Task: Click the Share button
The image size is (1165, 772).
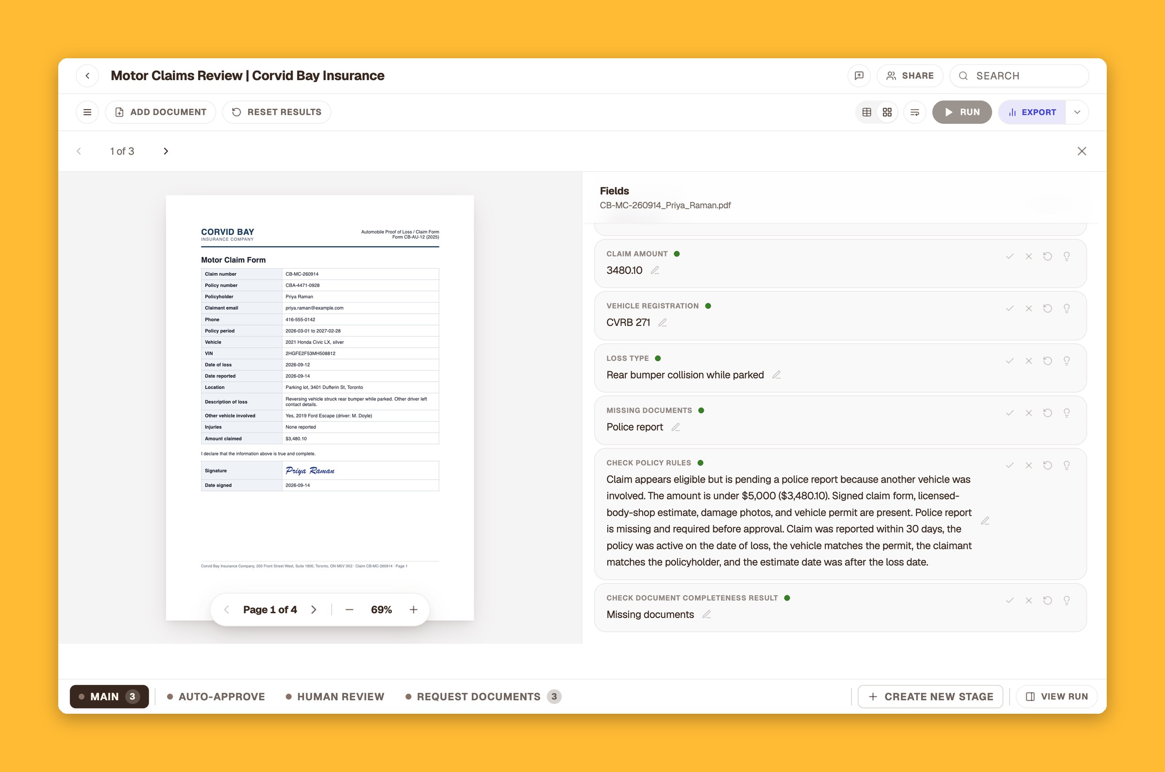Action: pyautogui.click(x=910, y=76)
